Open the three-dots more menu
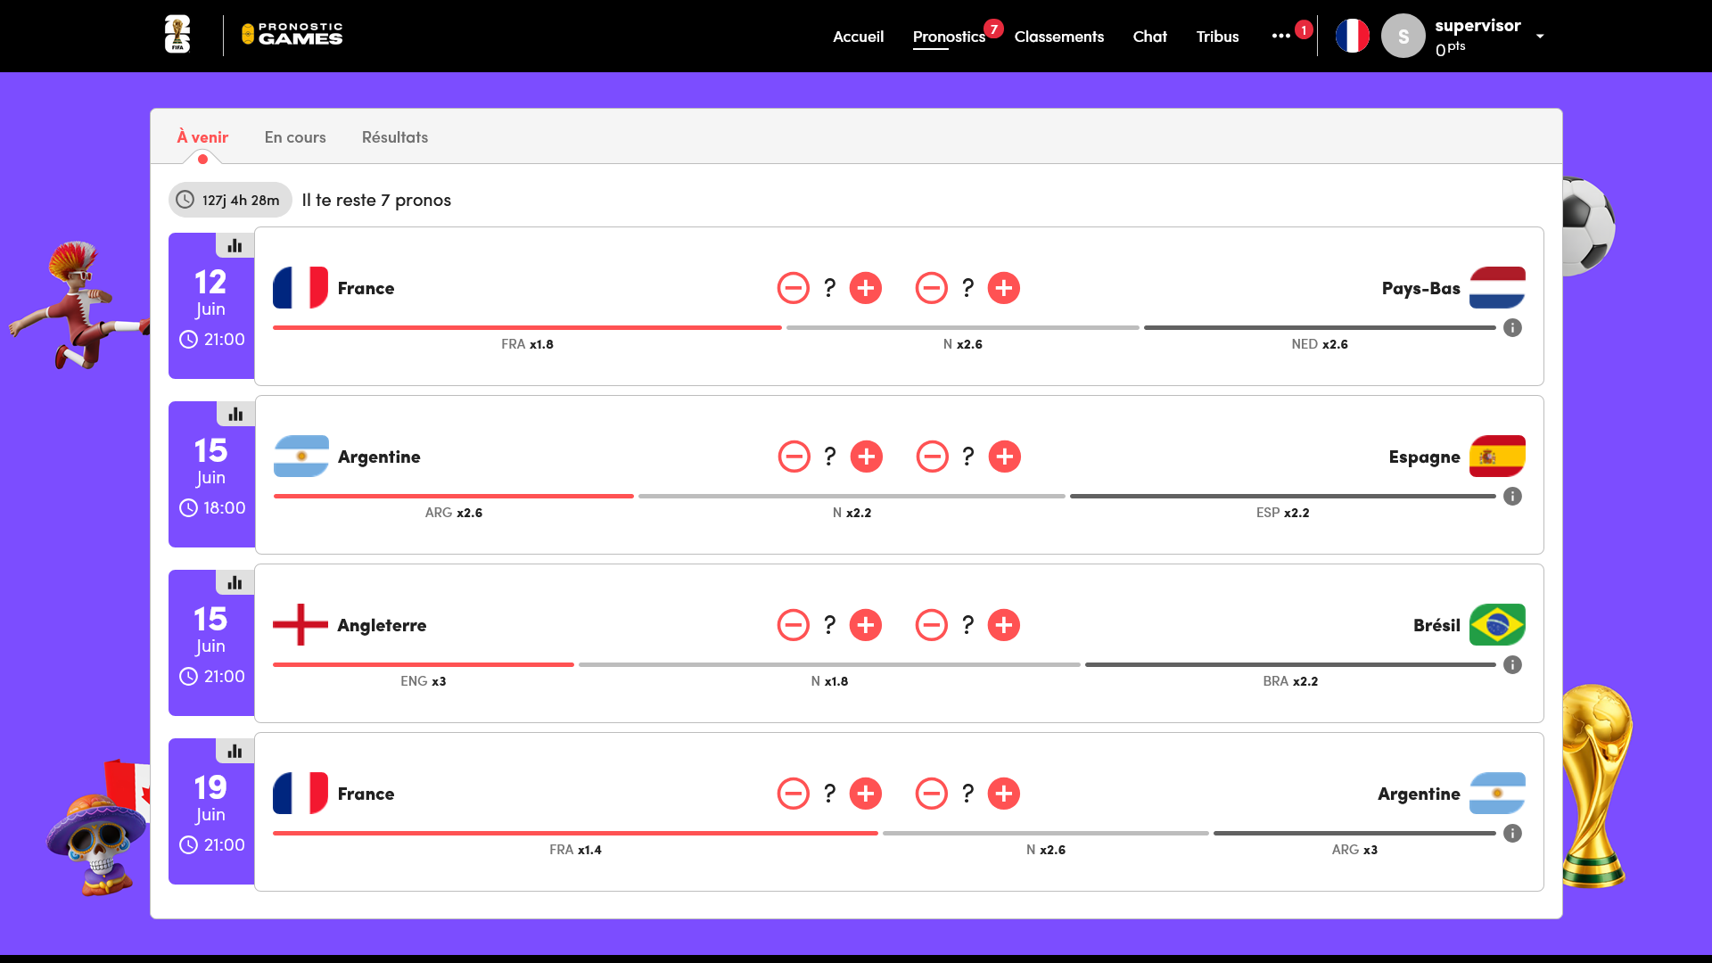Viewport: 1712px width, 963px height. (1280, 37)
